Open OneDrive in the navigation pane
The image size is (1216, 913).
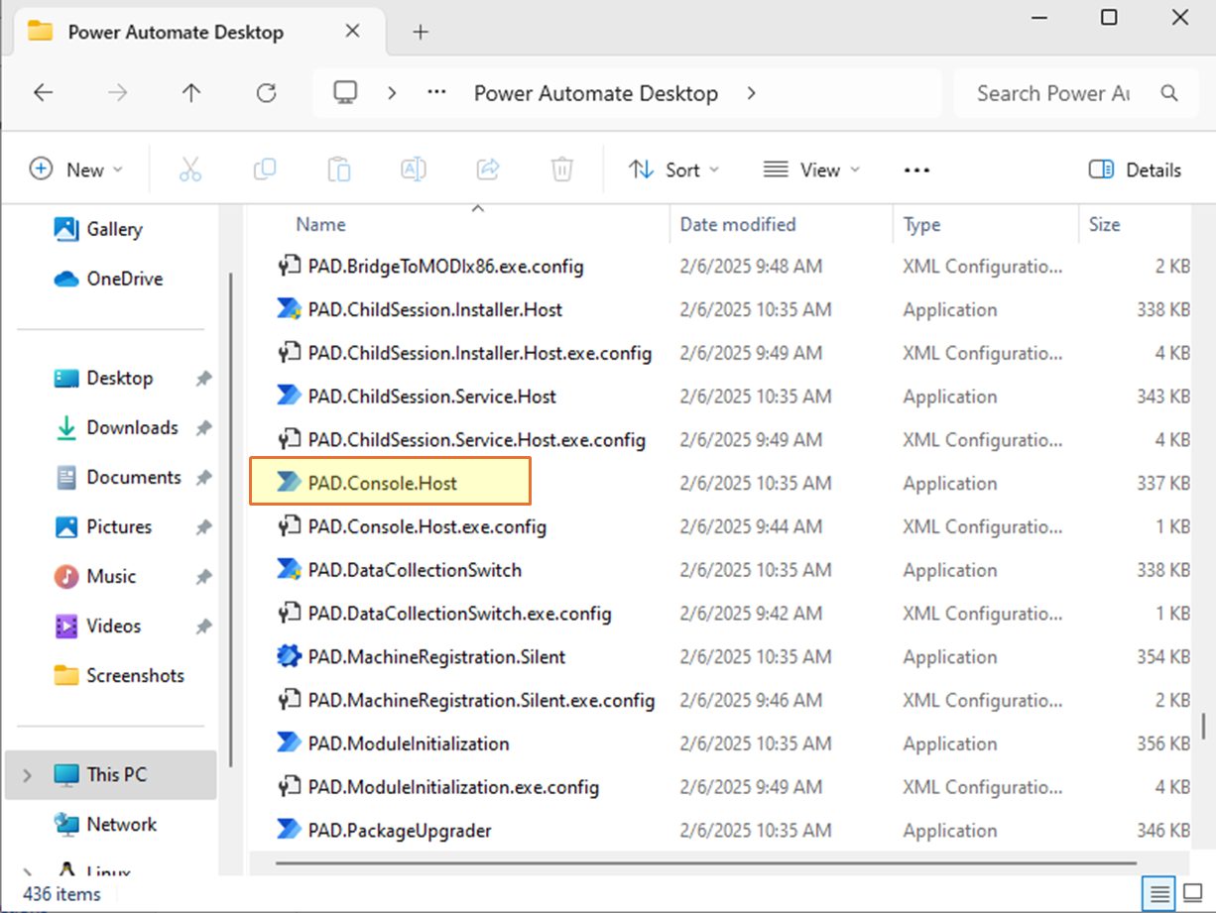pyautogui.click(x=107, y=279)
